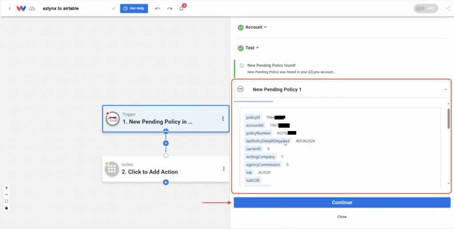
Task: Toggle the workflow ON/OFF switch
Action: [x=426, y=8]
